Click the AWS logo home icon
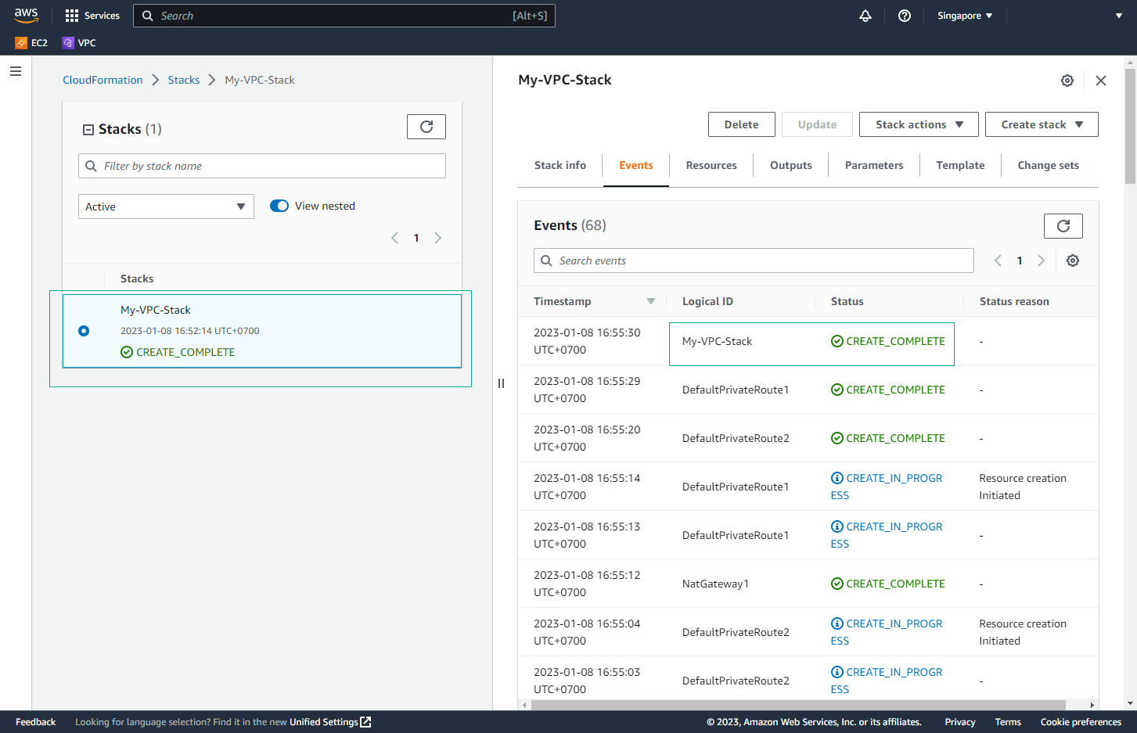Screen dimensions: 1137x733 pos(26,16)
